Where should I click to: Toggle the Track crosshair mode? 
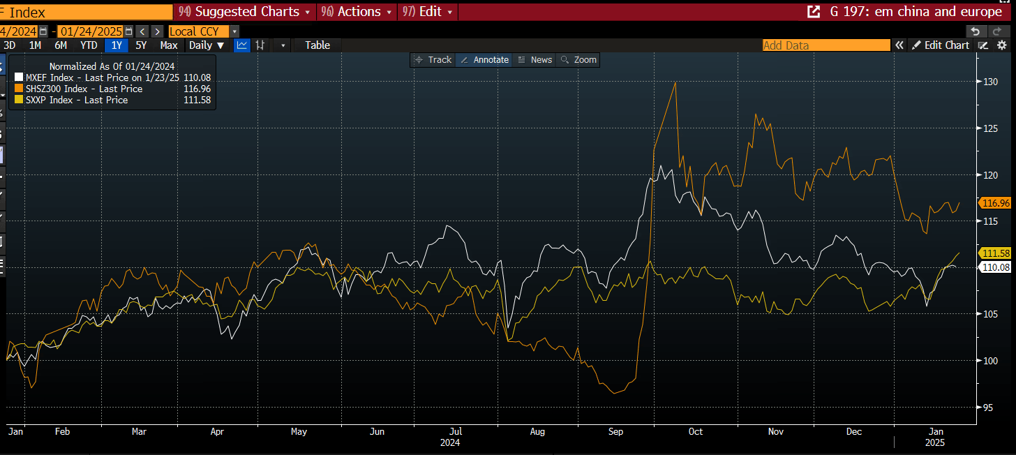pos(433,60)
